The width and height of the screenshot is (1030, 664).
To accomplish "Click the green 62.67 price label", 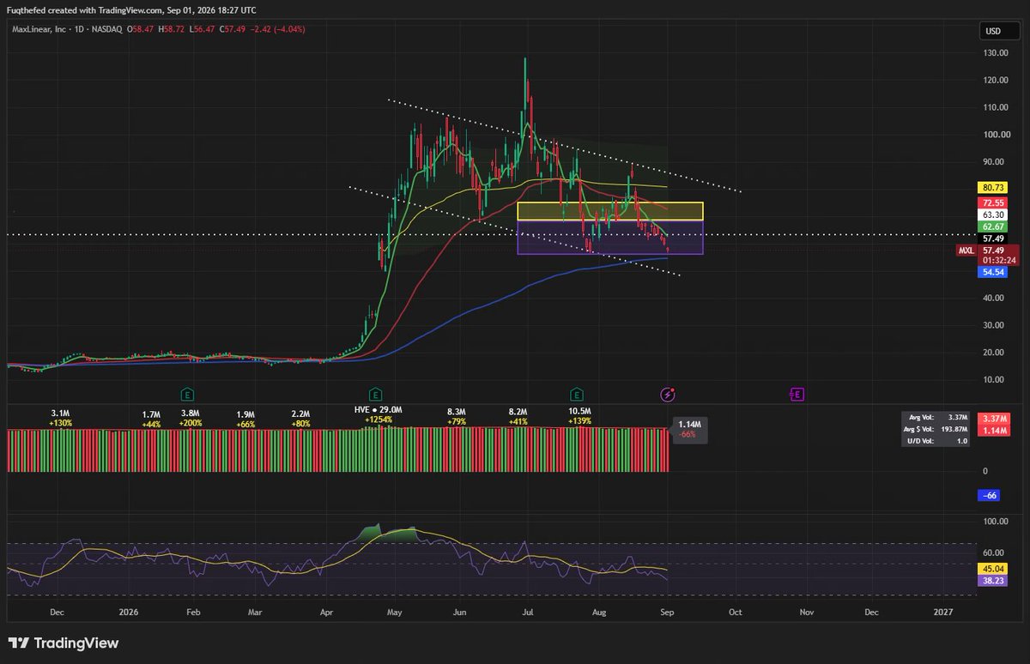I will [x=993, y=226].
